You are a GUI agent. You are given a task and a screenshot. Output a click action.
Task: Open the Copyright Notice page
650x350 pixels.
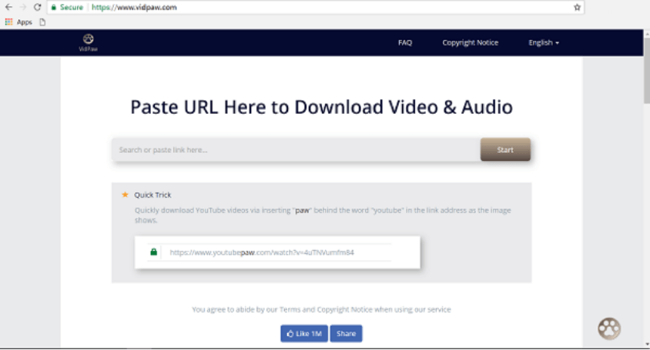point(470,42)
